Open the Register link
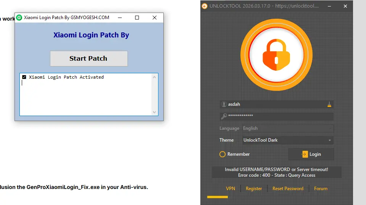Screen dimensions: 366x205 point(254,189)
